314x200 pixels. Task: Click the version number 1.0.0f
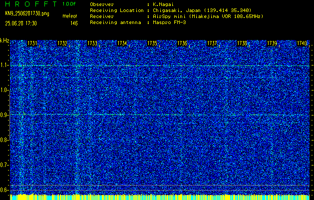coord(69,4)
